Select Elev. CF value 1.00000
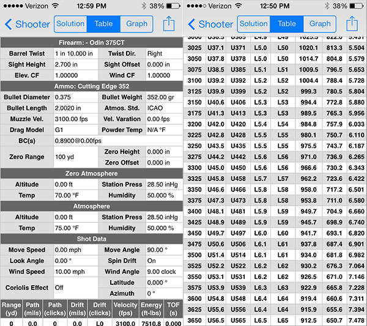 (76, 75)
